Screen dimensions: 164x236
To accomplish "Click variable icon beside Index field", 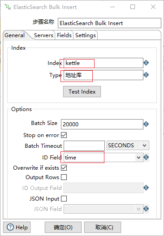I will point(146,63).
